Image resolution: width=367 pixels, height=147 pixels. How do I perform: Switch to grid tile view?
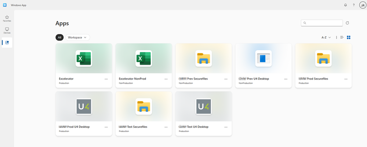pos(349,37)
